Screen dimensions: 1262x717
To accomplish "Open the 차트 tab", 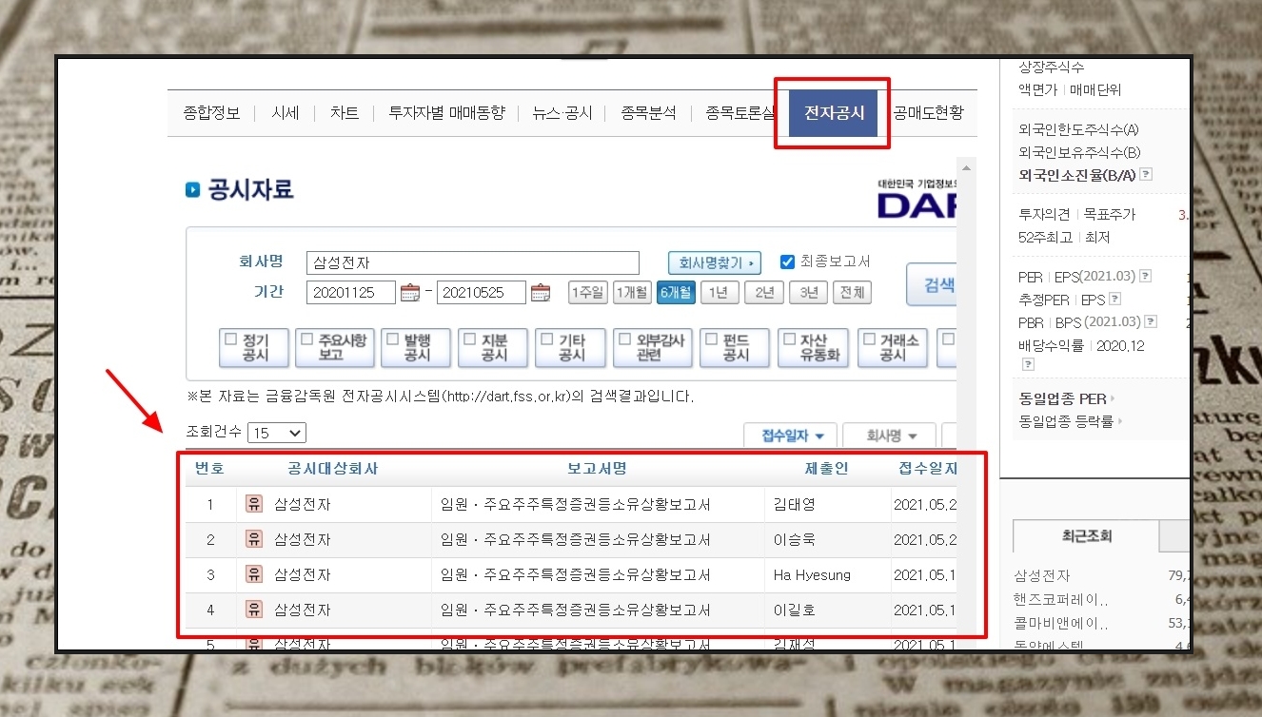I will pyautogui.click(x=345, y=113).
